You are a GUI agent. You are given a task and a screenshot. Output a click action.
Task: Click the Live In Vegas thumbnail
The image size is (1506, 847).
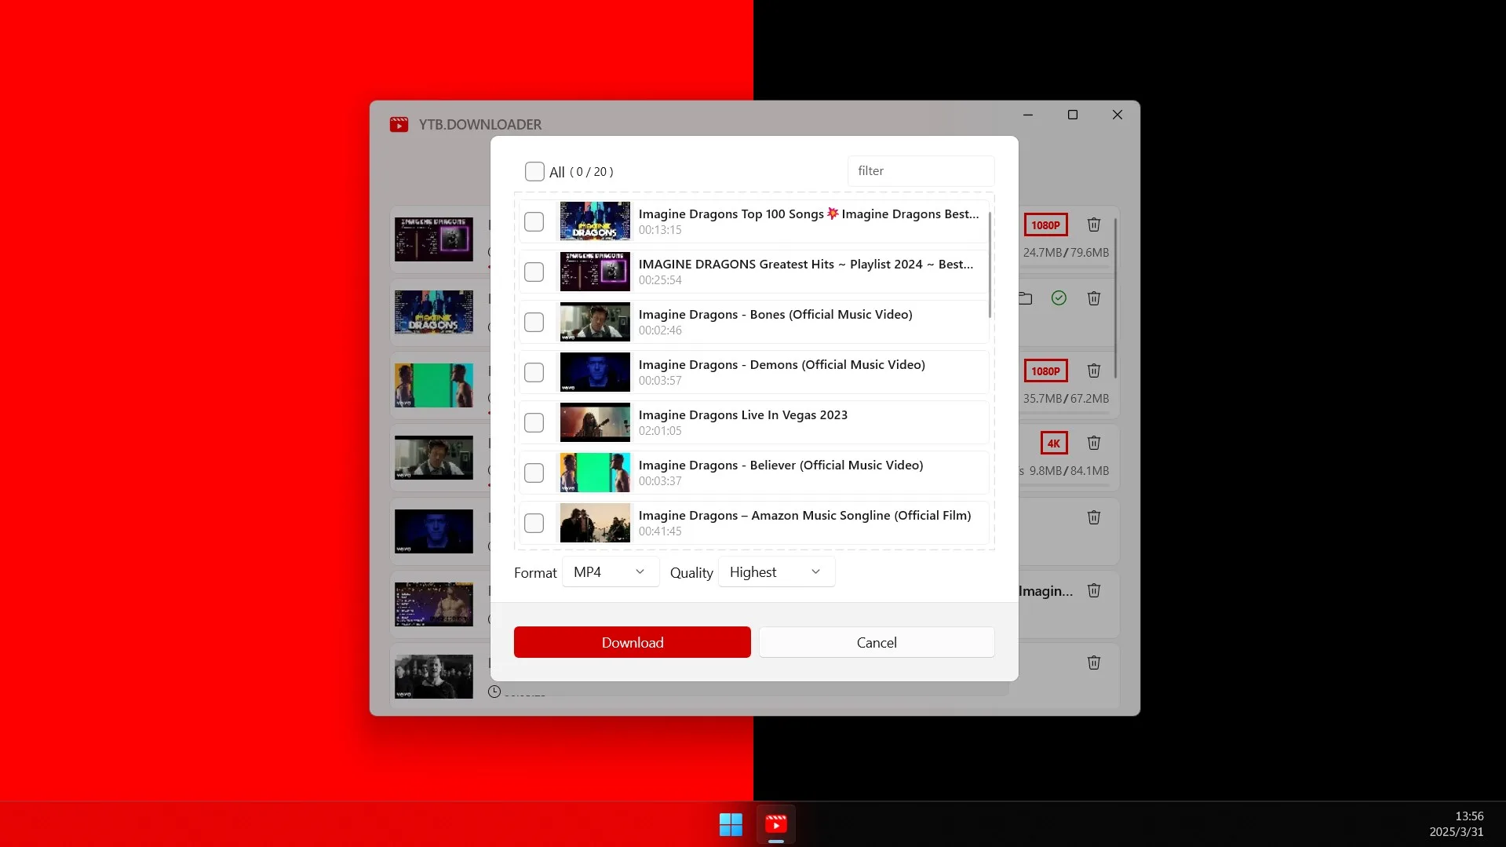(x=595, y=422)
